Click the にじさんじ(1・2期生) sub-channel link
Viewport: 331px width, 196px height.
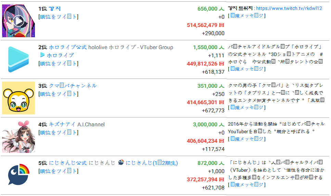[x=152, y=163]
